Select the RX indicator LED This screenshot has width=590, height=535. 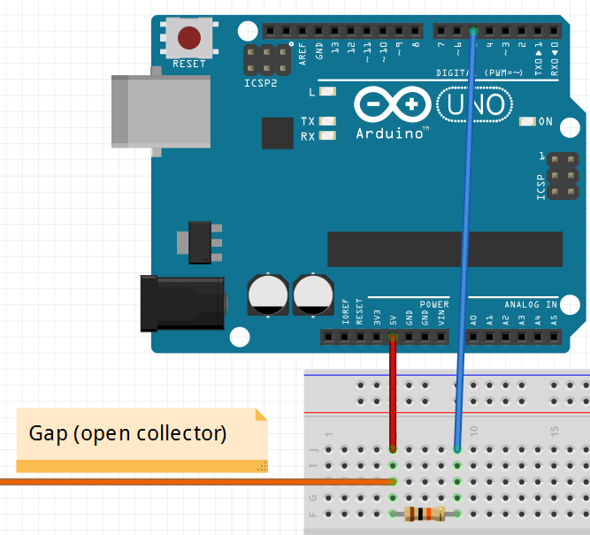click(328, 135)
